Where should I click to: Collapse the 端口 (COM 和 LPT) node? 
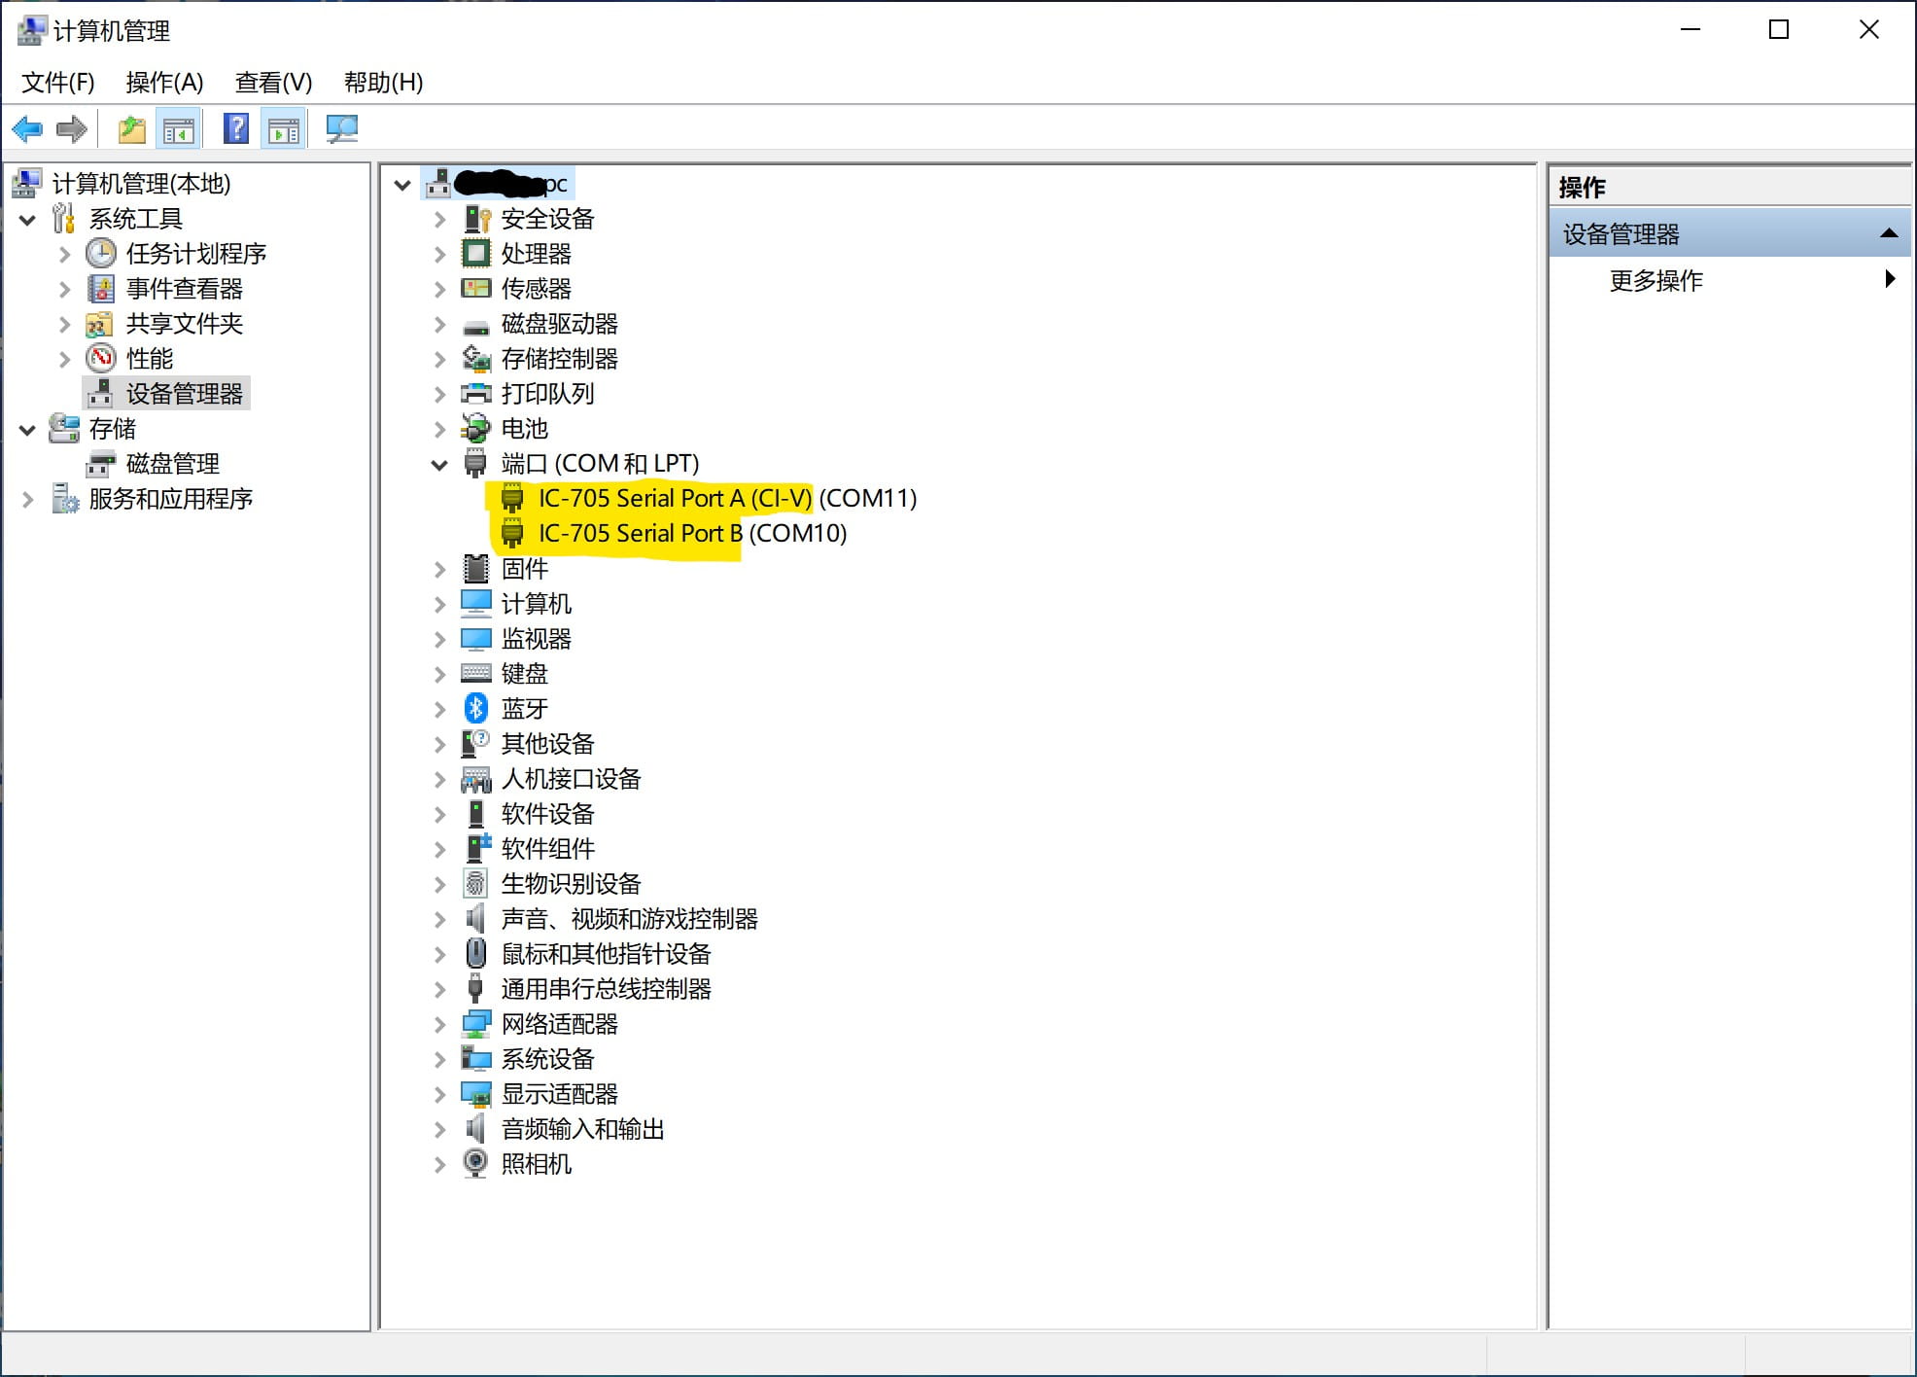pos(439,465)
